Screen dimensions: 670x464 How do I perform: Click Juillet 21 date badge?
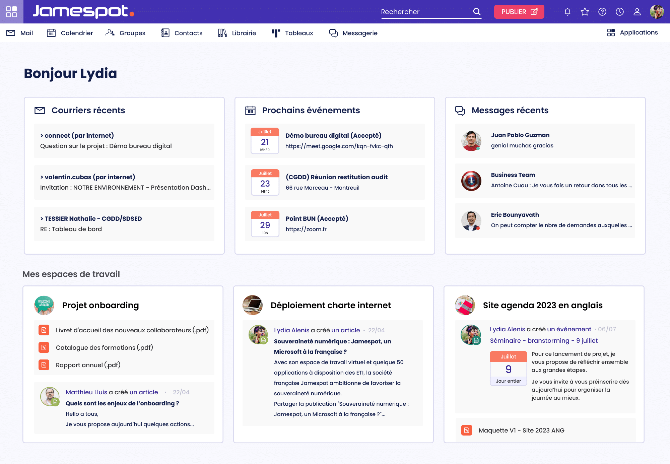(x=265, y=141)
